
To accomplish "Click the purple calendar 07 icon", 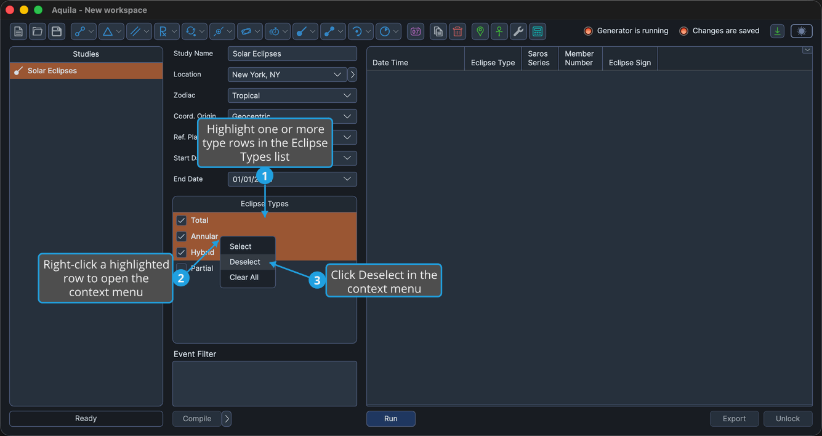I will pyautogui.click(x=416, y=31).
